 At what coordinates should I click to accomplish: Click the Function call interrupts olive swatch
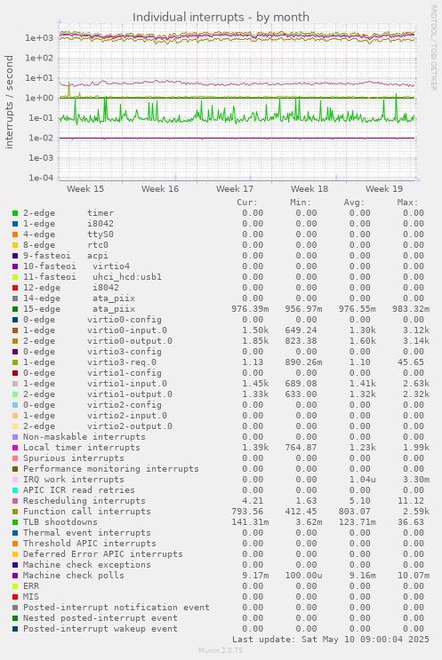pos(15,512)
